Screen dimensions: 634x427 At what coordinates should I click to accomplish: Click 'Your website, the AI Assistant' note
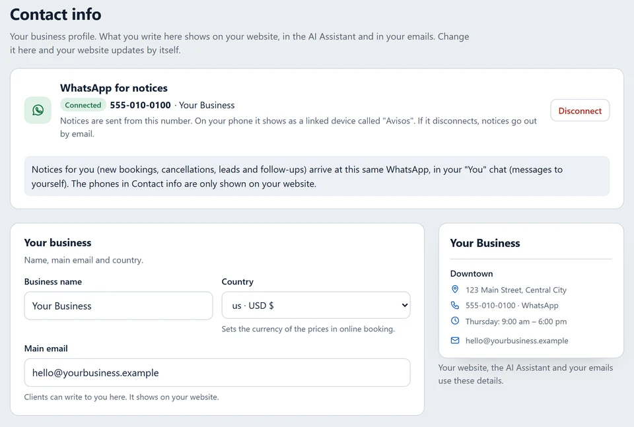coord(526,374)
